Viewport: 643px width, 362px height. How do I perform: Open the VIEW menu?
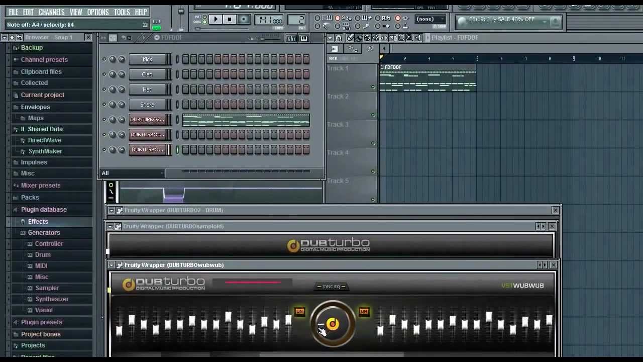(76, 12)
